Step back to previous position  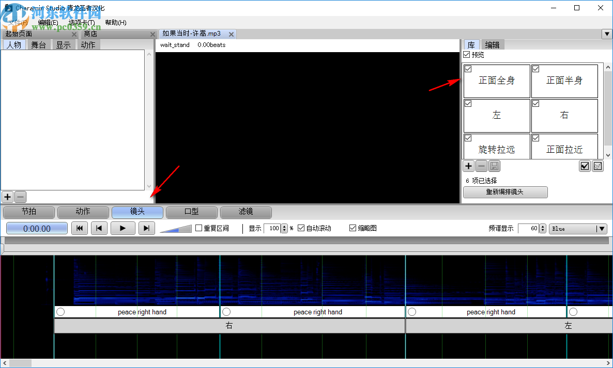pos(99,228)
